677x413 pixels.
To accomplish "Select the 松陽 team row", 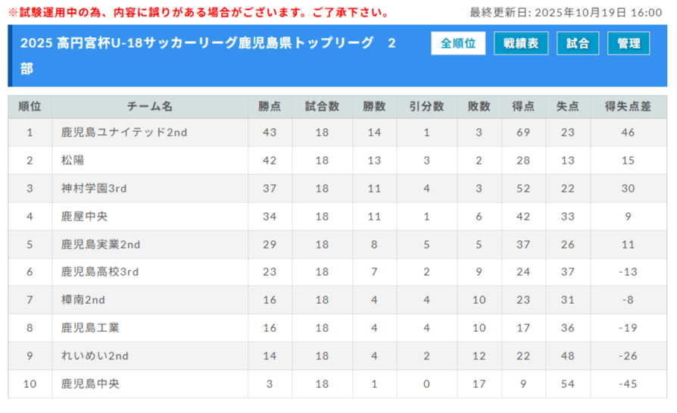I will pos(73,161).
